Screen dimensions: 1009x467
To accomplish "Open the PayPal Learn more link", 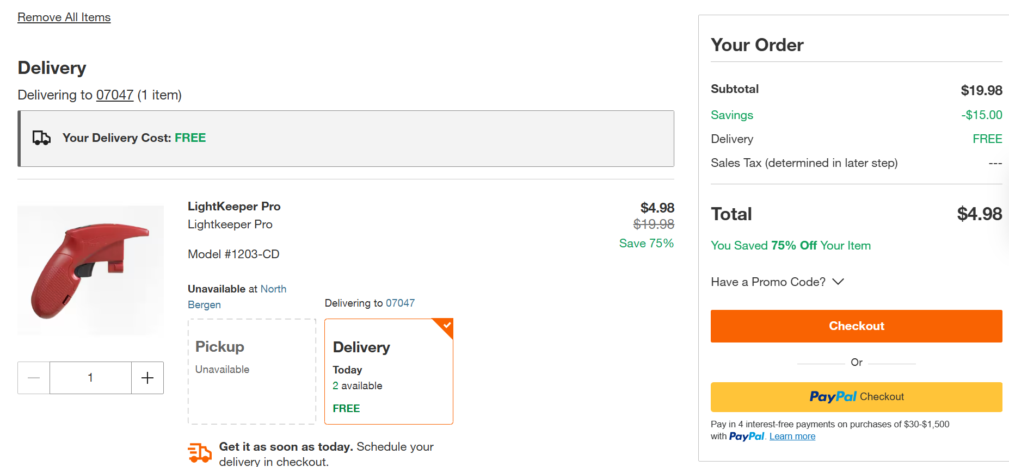I will click(x=792, y=436).
